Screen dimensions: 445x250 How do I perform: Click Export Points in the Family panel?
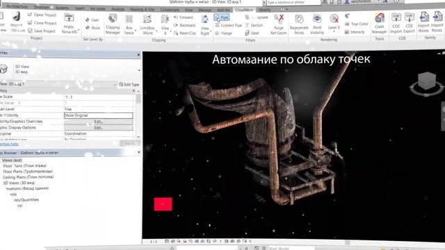[x=423, y=22]
